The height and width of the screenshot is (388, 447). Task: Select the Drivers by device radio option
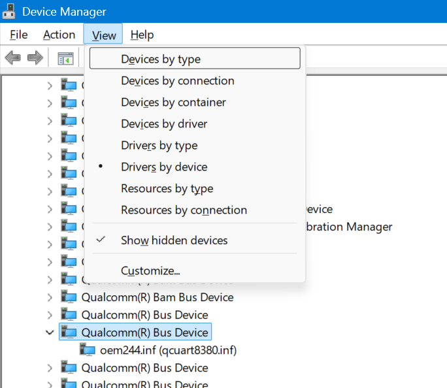[195, 167]
